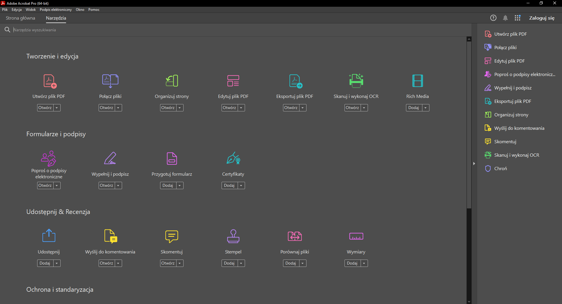
Task: Collapse the right tools pane arrow
Action: pyautogui.click(x=474, y=163)
